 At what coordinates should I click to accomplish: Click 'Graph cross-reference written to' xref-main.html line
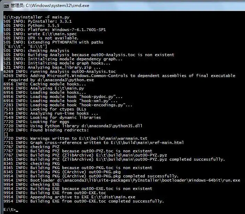[94, 143]
